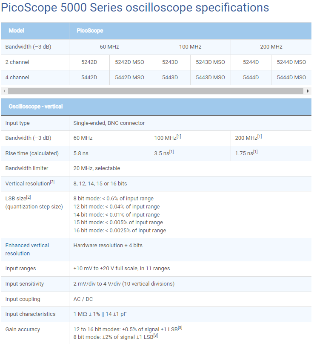Click footnote [1] next to 1.75 ns
314x344 pixels.
tap(255, 152)
